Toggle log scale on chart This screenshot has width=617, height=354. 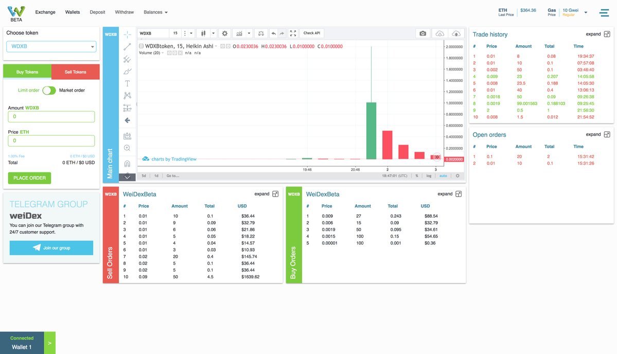[x=429, y=176]
